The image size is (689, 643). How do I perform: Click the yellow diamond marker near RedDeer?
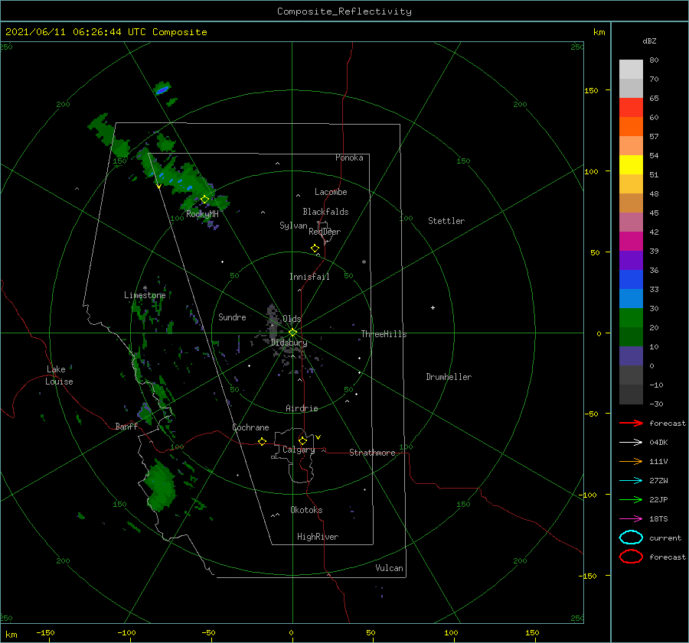coord(315,248)
